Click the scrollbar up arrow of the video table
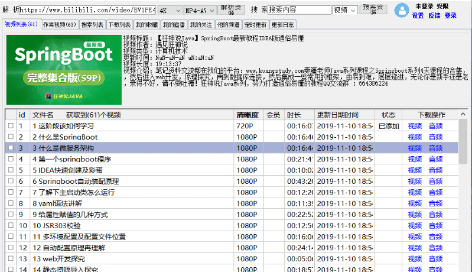Viewport: 472px width, 272px height. 463,114
